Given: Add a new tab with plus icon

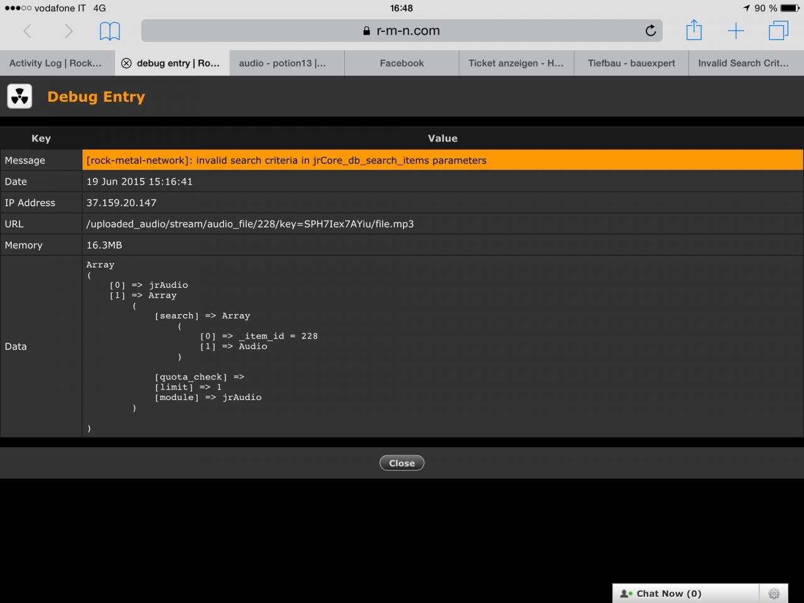Looking at the screenshot, I should tap(736, 31).
